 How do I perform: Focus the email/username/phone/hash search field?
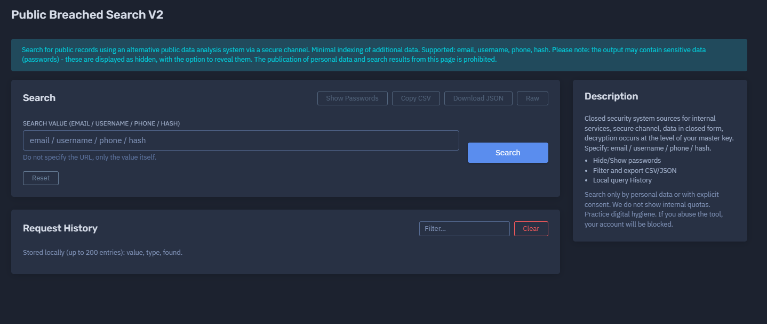point(241,140)
